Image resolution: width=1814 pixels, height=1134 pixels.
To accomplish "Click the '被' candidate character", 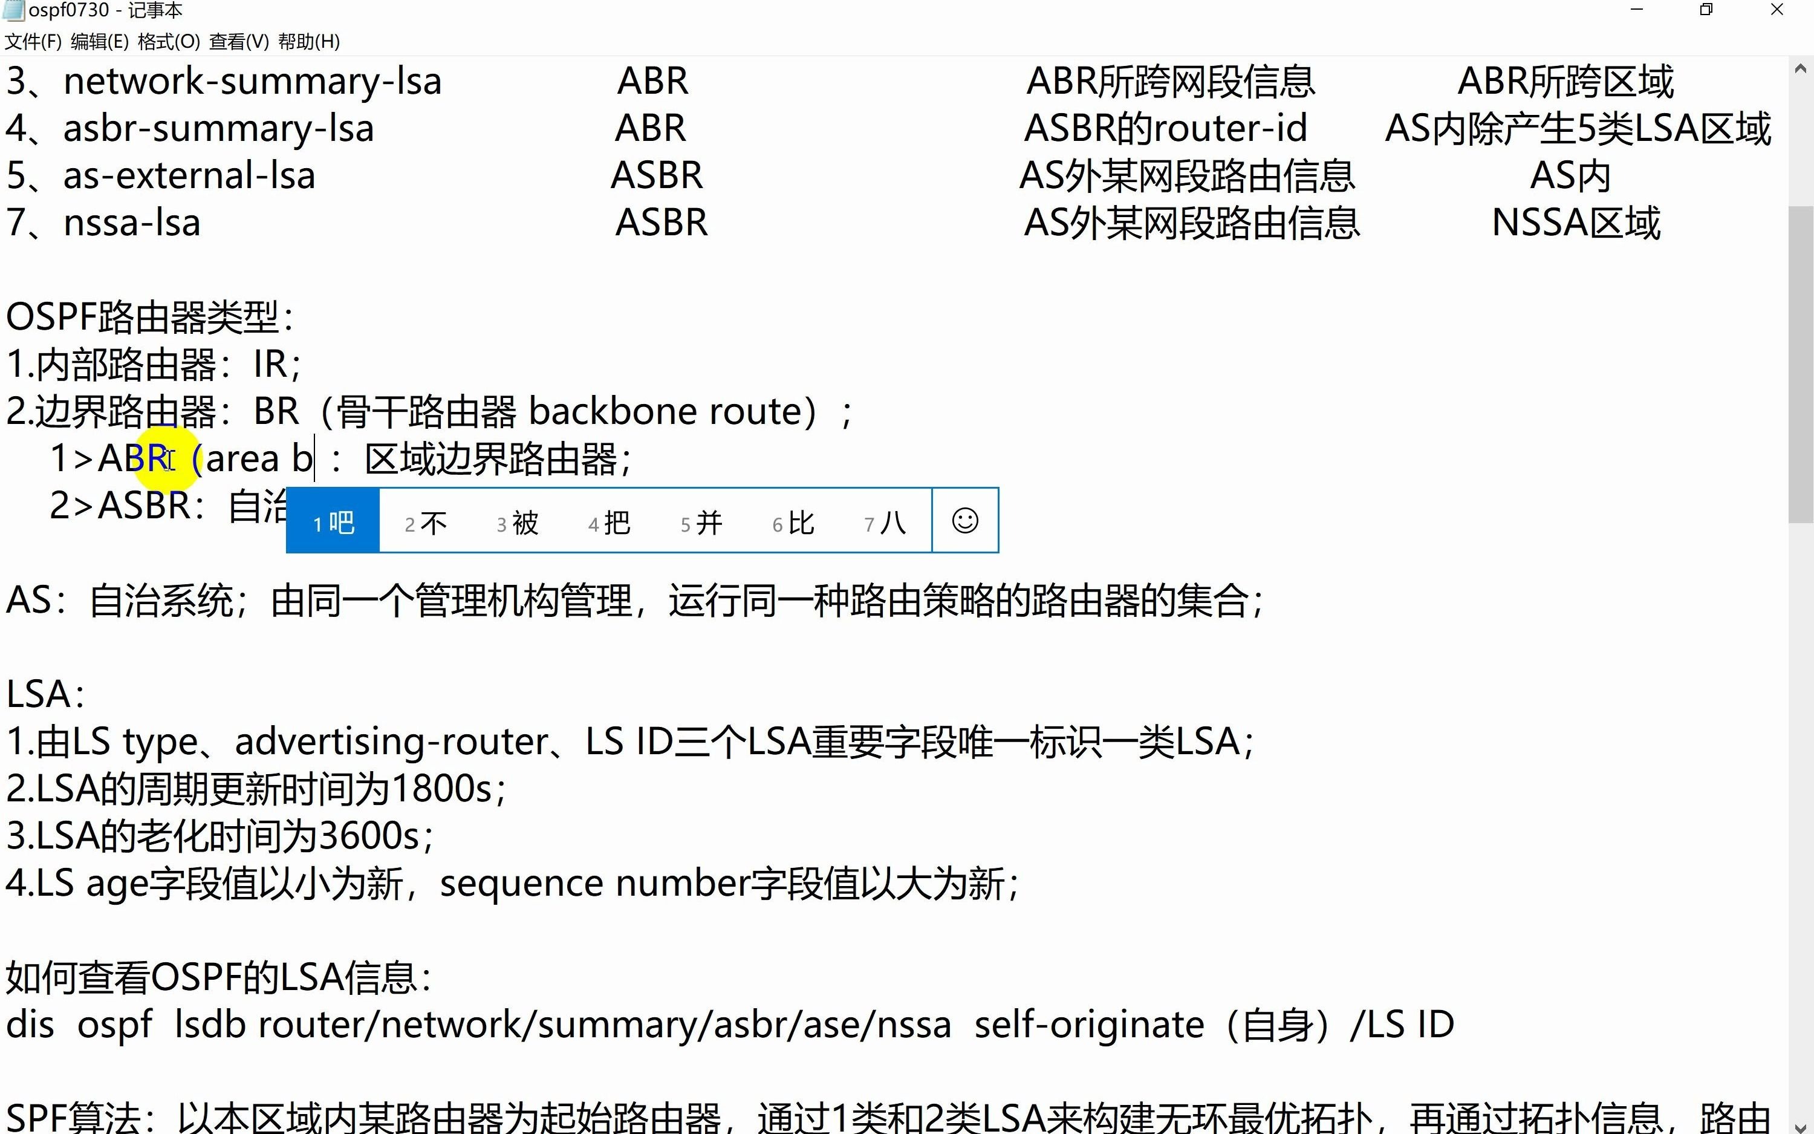I will [518, 521].
